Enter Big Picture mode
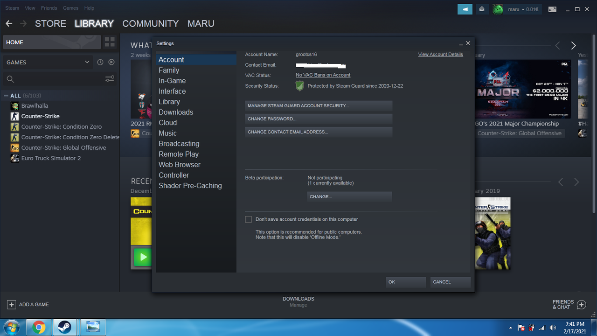Screen dimensions: 597x336 tap(552, 9)
